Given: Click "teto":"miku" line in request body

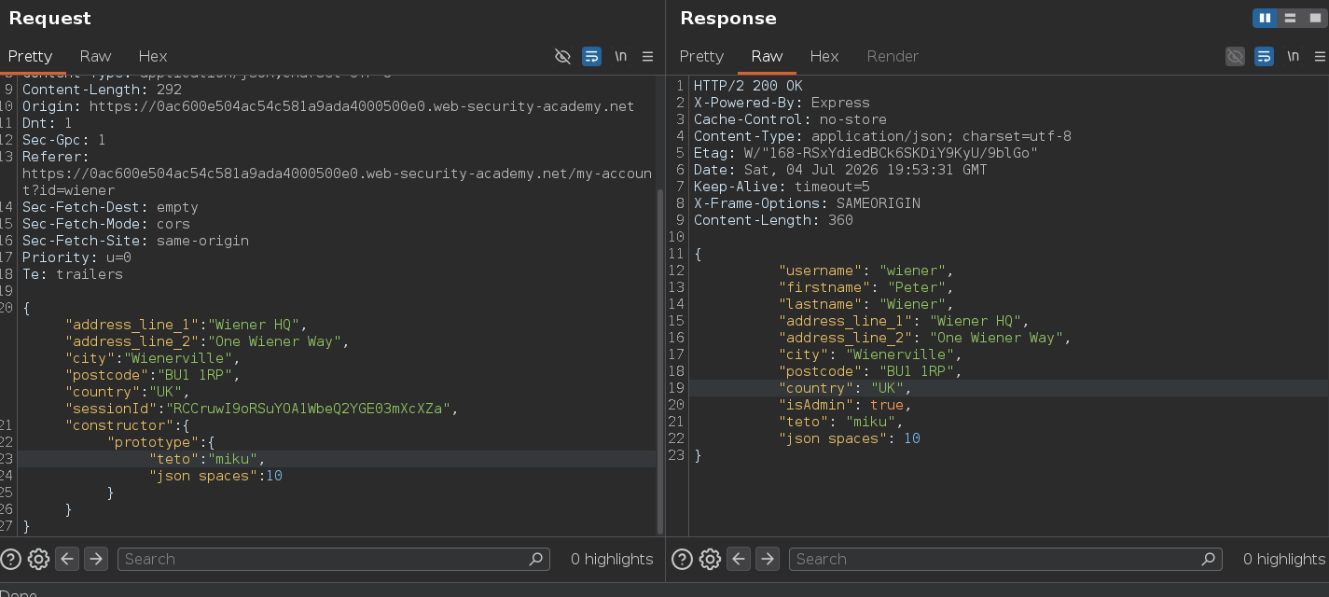Looking at the screenshot, I should pyautogui.click(x=207, y=459).
